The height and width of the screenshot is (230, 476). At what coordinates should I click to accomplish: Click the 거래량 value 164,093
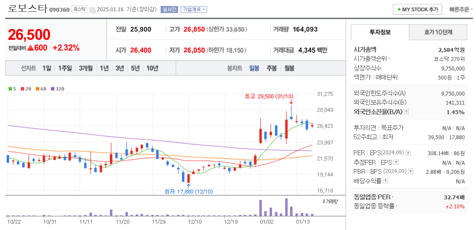[x=305, y=29]
